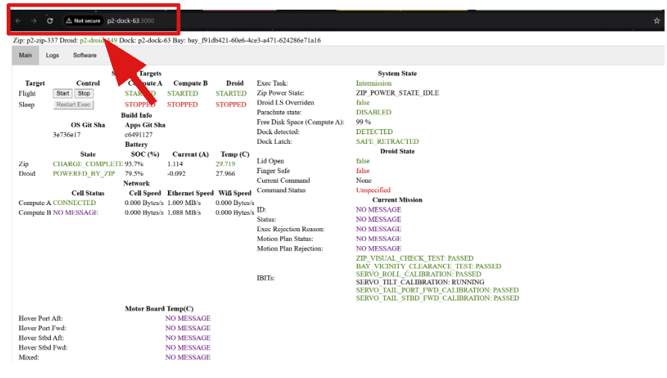This screenshot has width=667, height=378.
Task: Select the Apps Git Sha value c6491127
Action: (138, 135)
